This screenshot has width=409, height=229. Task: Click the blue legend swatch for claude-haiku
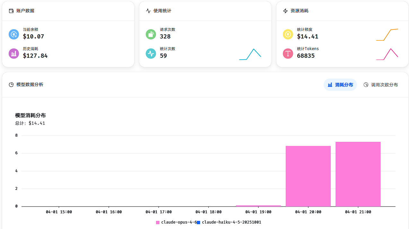coord(198,222)
